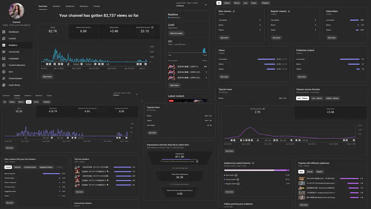Click info icon beside Audience by watch behavior

[253, 163]
